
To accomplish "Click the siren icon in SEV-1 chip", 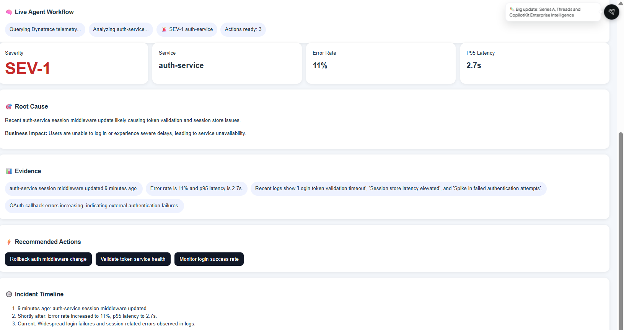I will (x=164, y=29).
